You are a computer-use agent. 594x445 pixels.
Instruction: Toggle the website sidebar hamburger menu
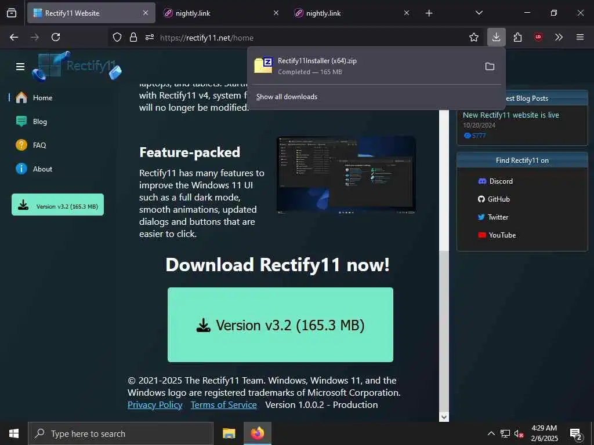[20, 67]
